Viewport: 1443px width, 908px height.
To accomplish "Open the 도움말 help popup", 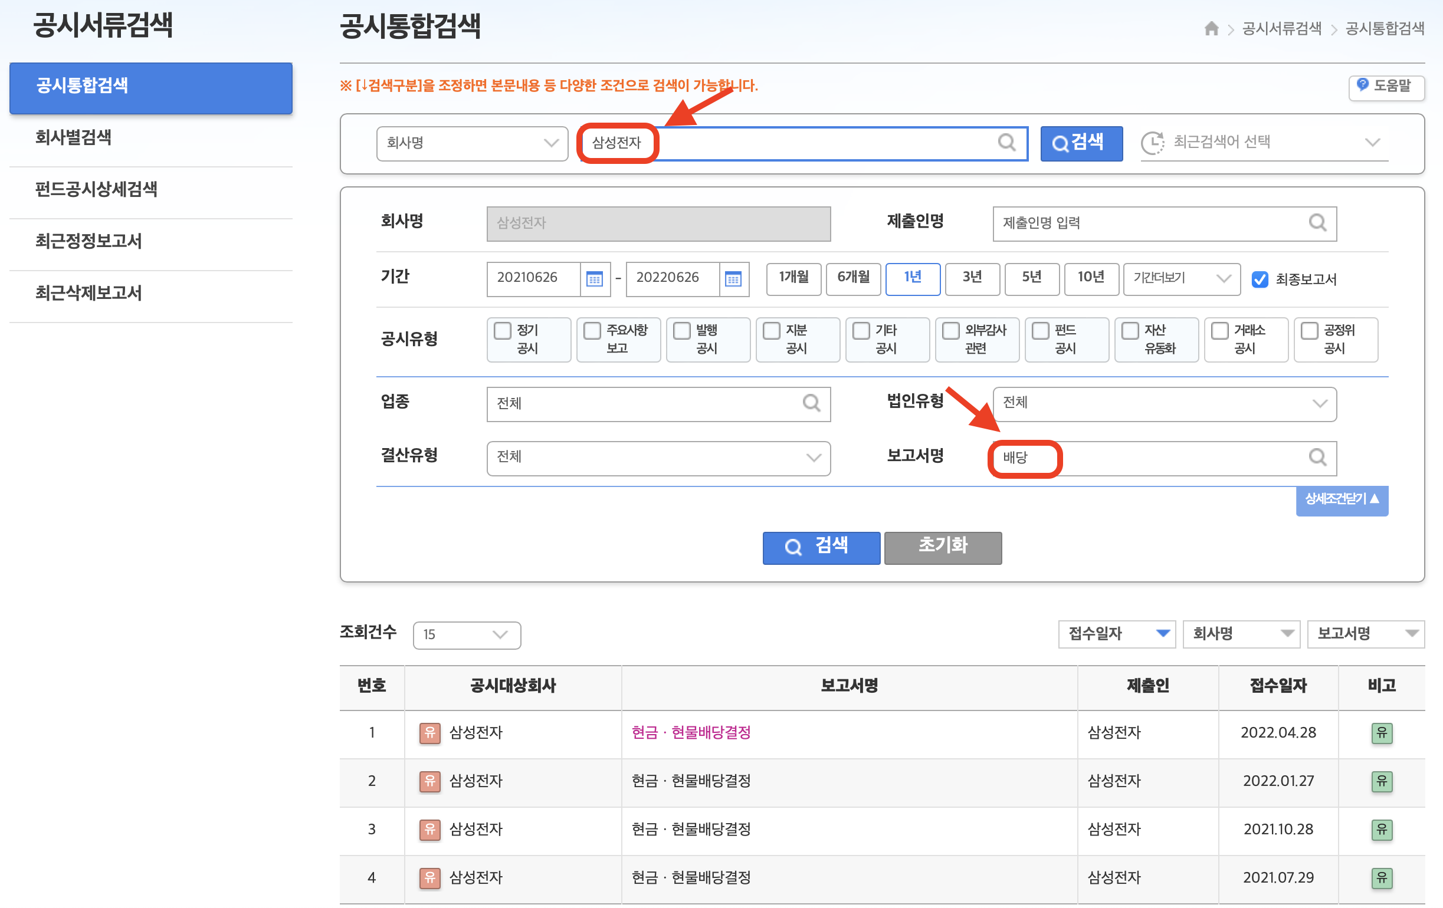I will click(x=1386, y=87).
